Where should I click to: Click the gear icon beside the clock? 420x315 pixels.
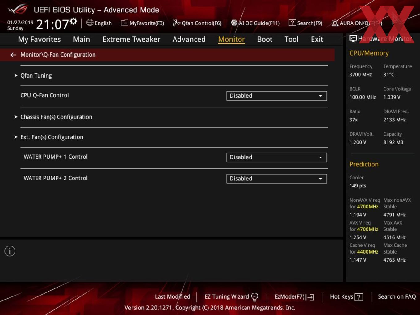point(73,21)
